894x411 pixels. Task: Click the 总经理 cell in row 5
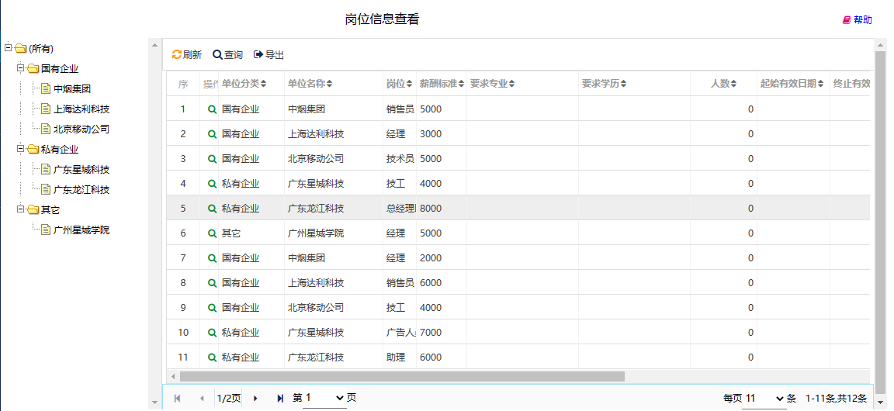tap(400, 209)
